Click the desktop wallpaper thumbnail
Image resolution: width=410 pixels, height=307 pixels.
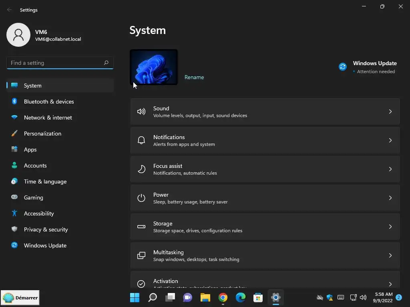[154, 67]
